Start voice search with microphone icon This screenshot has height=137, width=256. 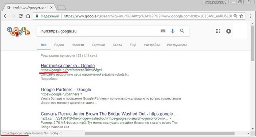(x=173, y=31)
